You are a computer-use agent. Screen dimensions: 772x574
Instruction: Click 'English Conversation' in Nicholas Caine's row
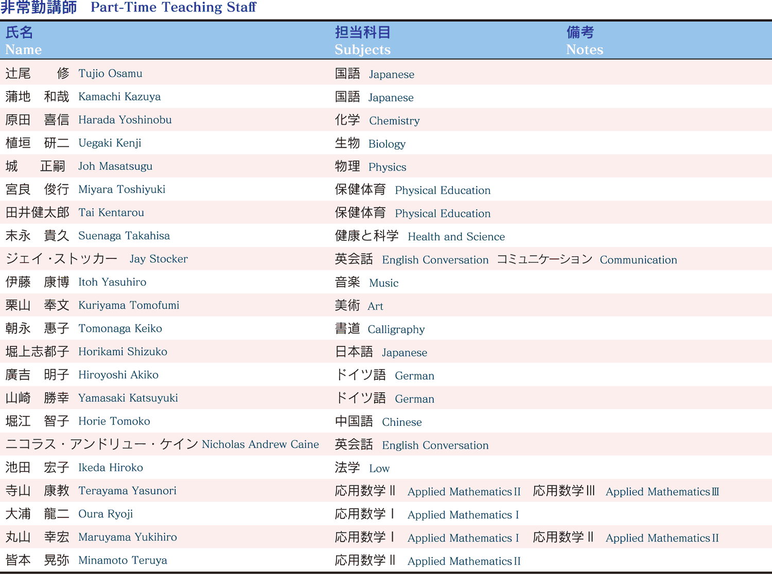point(435,445)
